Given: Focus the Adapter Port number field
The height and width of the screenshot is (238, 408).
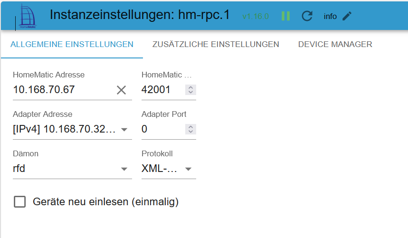Looking at the screenshot, I should [x=162, y=129].
